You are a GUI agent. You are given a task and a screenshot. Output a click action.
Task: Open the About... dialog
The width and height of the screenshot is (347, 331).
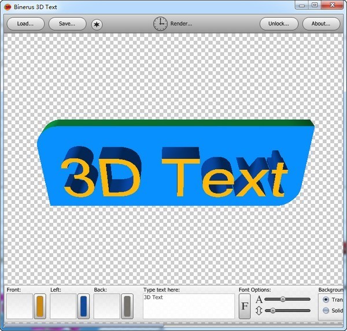321,24
